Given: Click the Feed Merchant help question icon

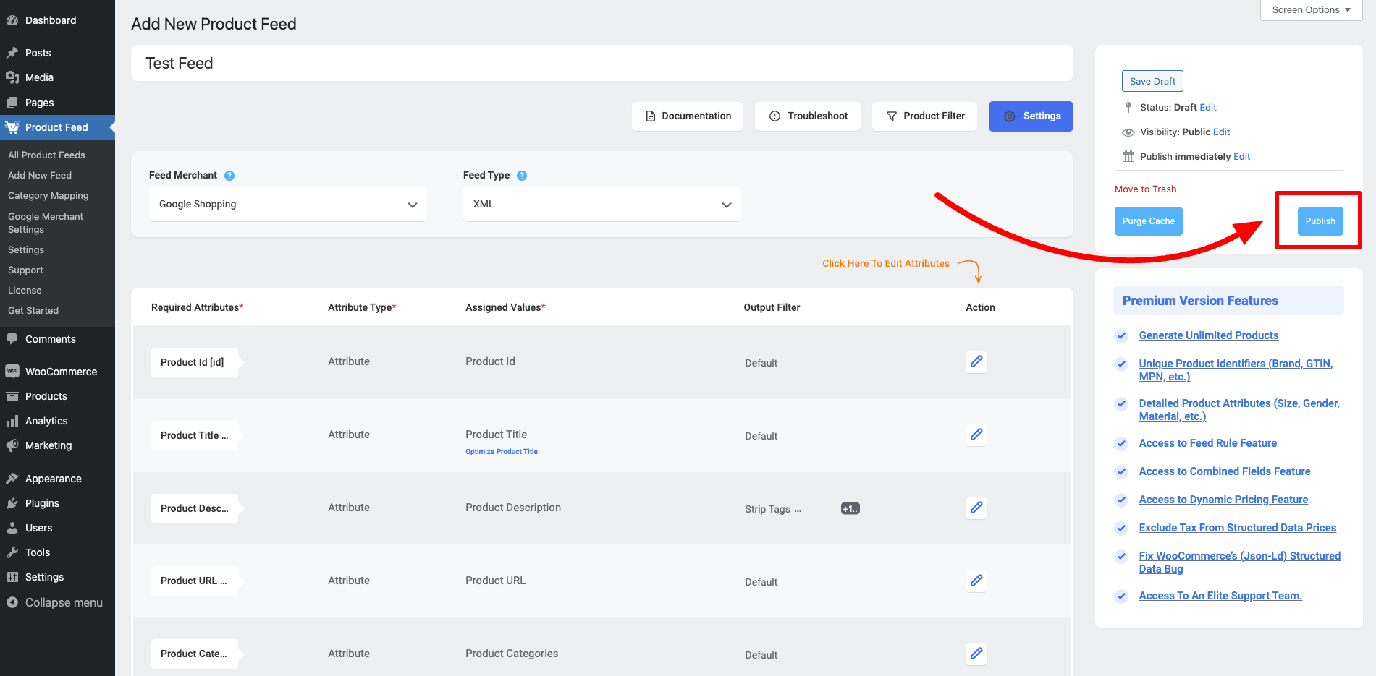Looking at the screenshot, I should tap(229, 176).
